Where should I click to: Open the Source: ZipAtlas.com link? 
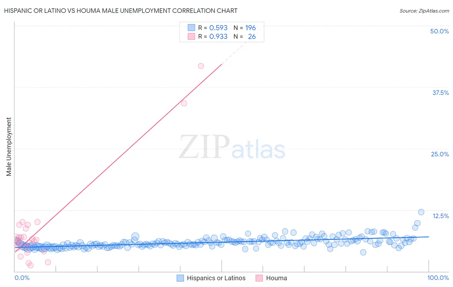click(x=424, y=11)
